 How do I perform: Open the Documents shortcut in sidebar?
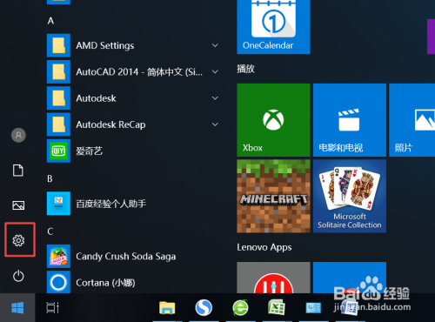[18, 171]
